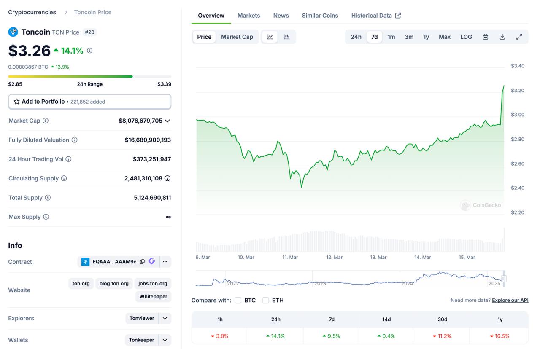
Task: Open Tonviewer explorers dropdown arrow
Action: click(x=165, y=318)
